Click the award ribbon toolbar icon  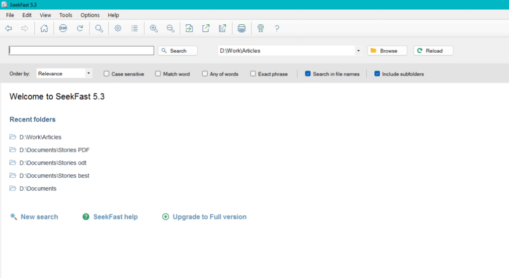tap(260, 28)
